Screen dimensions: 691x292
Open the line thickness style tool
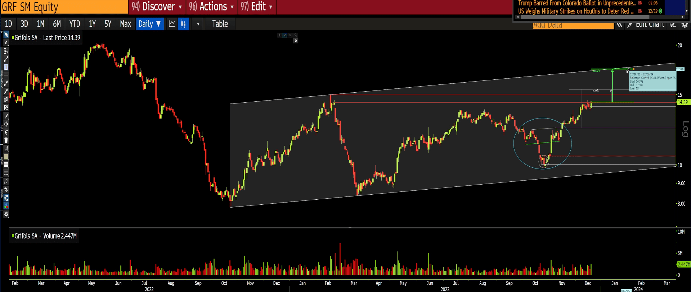pos(6,165)
